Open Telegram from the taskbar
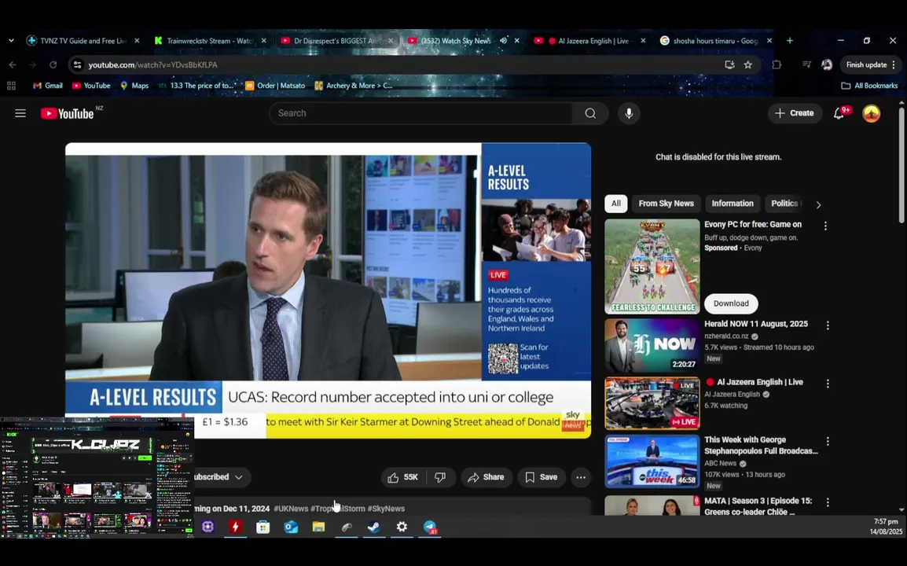The width and height of the screenshot is (907, 566). tap(430, 527)
